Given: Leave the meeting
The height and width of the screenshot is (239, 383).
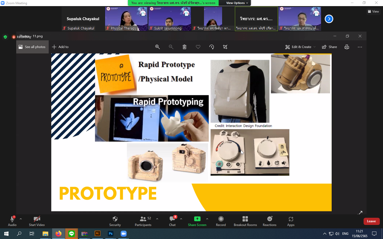Looking at the screenshot, I should click(x=371, y=221).
